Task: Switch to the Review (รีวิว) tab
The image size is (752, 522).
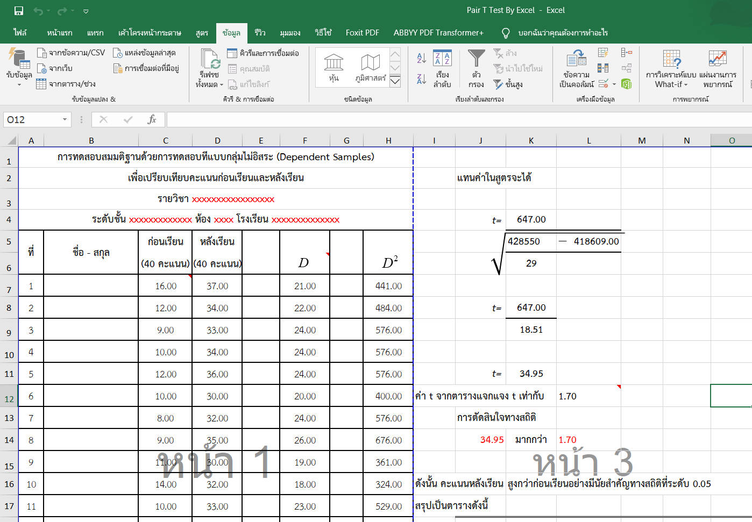Action: click(x=260, y=33)
